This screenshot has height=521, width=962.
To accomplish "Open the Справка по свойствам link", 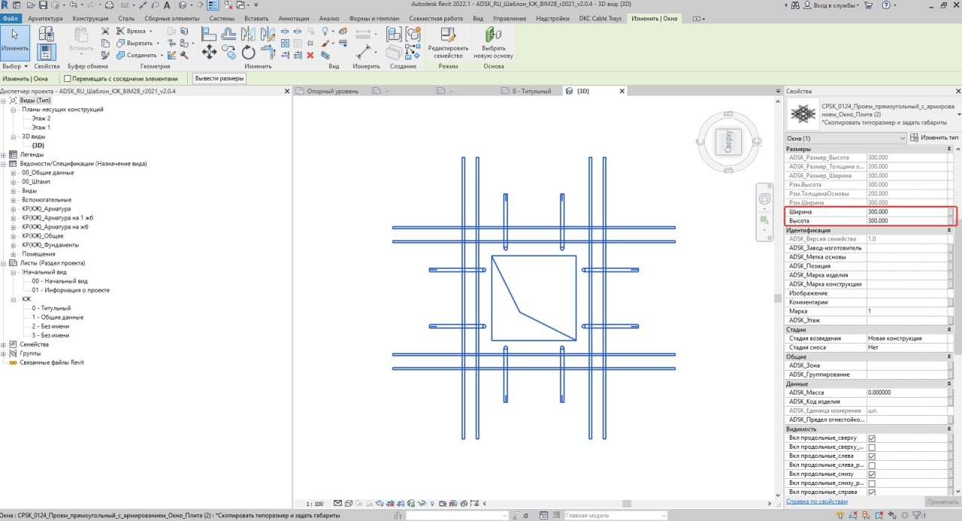I will coord(817,501).
